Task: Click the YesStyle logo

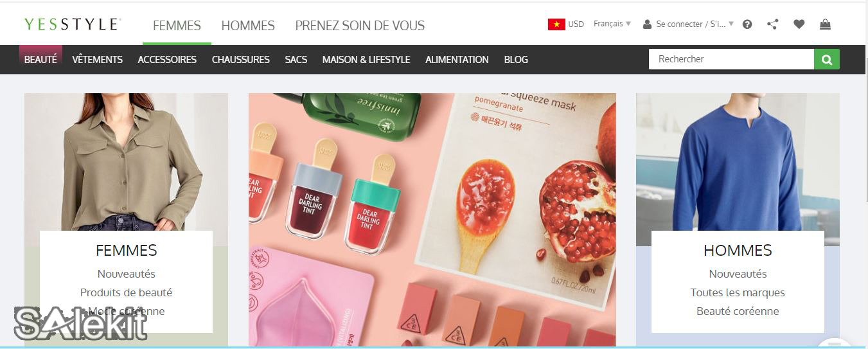Action: pos(73,24)
